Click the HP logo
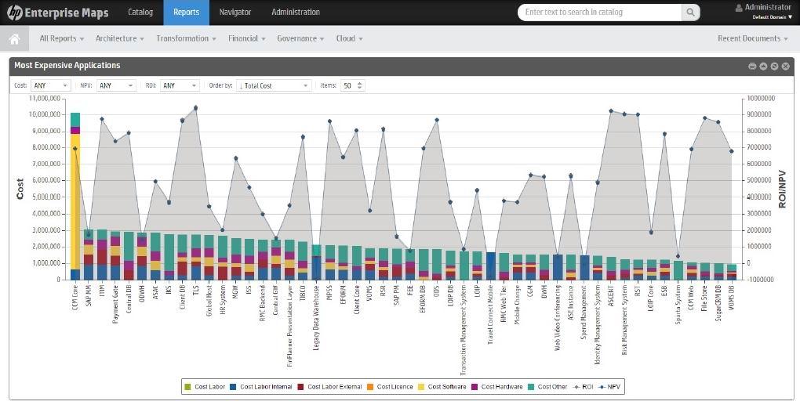This screenshot has height=401, width=800. pos(14,13)
